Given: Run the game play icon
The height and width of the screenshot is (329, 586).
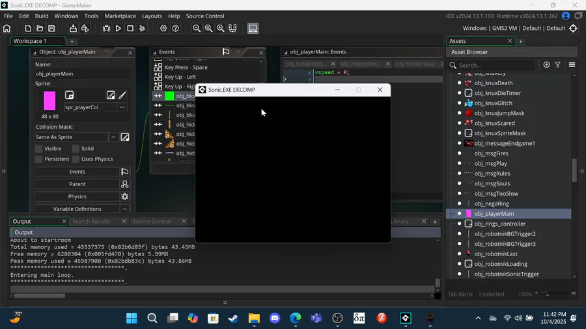Looking at the screenshot, I should pyautogui.click(x=119, y=29).
